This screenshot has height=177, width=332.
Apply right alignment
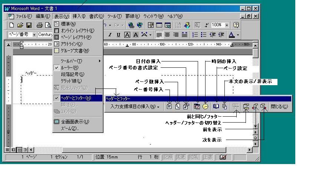pyautogui.click(x=176, y=35)
